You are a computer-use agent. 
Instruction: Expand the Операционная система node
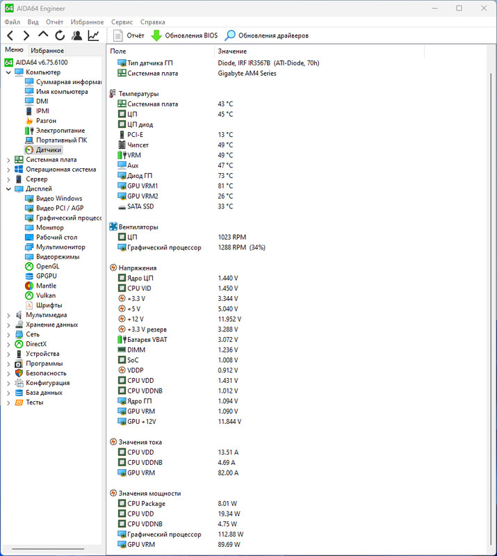point(8,170)
